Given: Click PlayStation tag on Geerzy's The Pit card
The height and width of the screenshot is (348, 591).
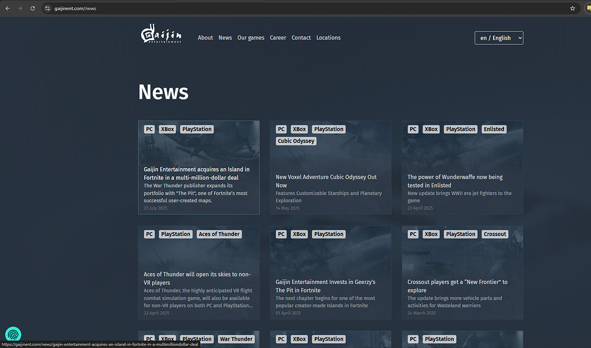Looking at the screenshot, I should (329, 234).
